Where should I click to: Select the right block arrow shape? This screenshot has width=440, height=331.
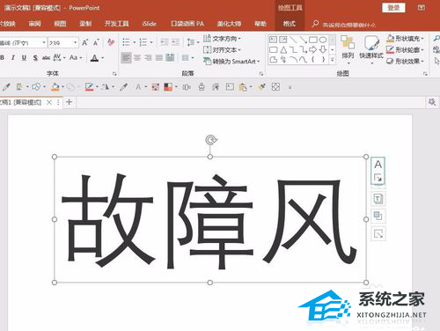click(313, 49)
